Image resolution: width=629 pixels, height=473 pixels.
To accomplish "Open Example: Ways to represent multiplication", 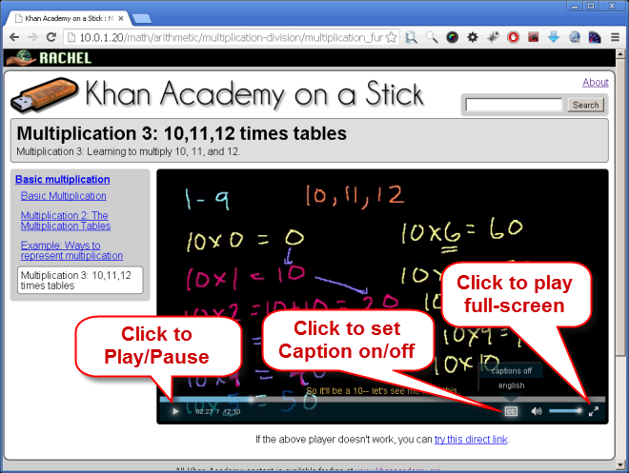I will [71, 250].
